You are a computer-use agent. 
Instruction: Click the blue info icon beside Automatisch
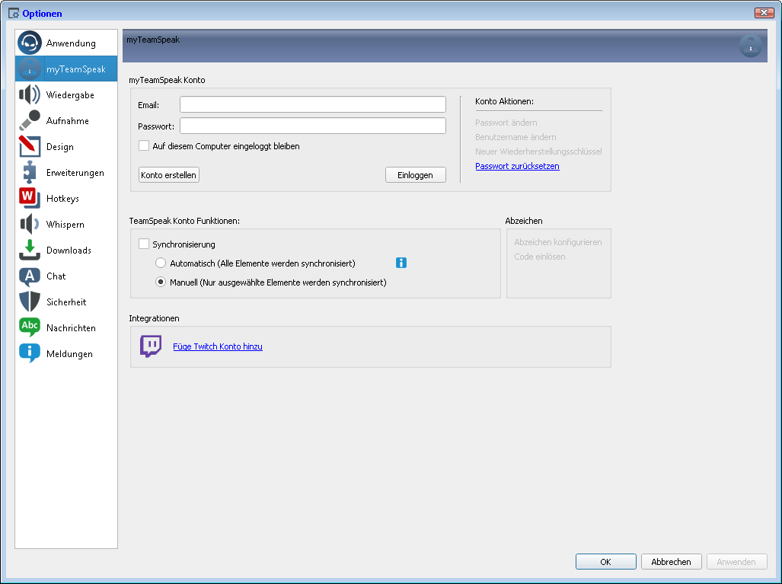click(x=401, y=263)
